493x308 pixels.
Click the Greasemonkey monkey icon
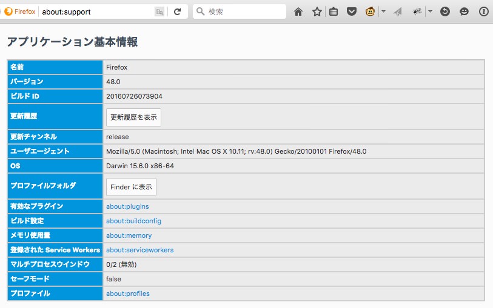pos(370,12)
